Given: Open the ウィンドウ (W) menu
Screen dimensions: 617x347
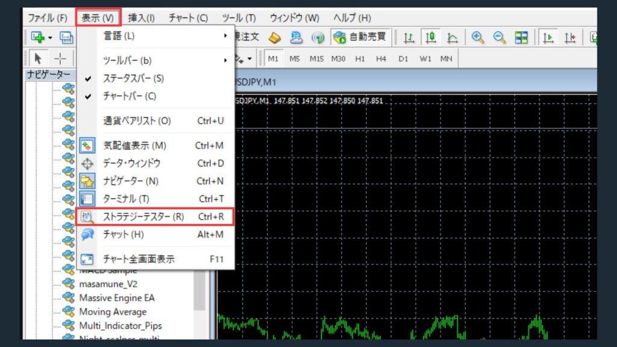Looking at the screenshot, I should pyautogui.click(x=294, y=17).
